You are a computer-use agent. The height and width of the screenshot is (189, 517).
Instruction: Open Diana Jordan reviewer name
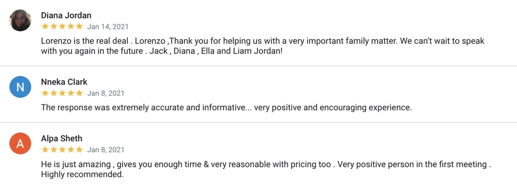click(66, 15)
